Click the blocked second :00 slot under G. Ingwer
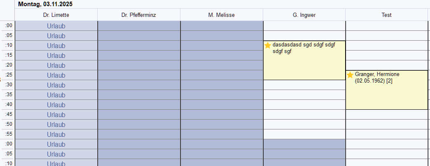Screen dimensions: 430x166 (304, 144)
